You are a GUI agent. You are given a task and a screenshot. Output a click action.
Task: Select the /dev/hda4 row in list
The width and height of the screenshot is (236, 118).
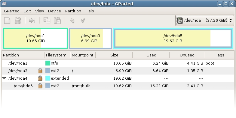pyautogui.click(x=118, y=78)
